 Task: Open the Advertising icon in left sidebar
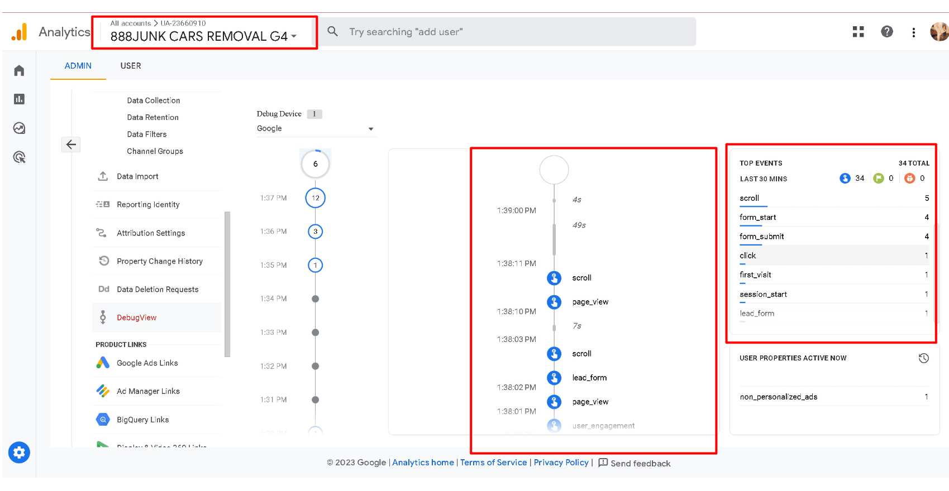pyautogui.click(x=19, y=157)
